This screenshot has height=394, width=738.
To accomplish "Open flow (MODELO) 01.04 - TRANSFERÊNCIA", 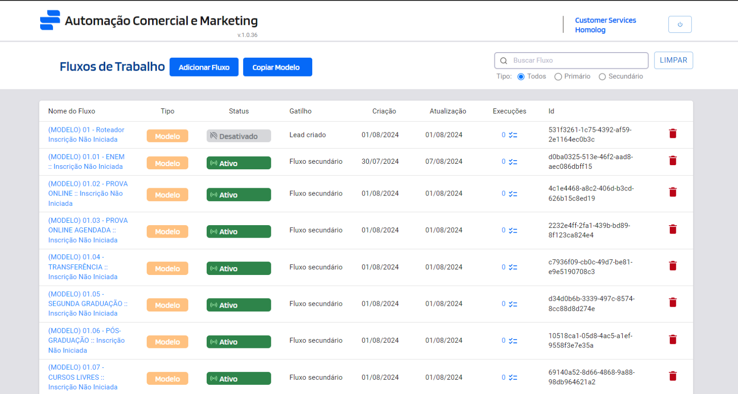I will [x=83, y=267].
